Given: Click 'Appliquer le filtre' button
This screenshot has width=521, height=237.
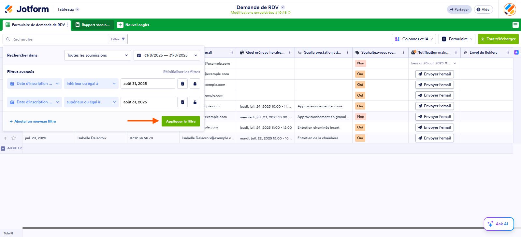Looking at the screenshot, I should [181, 121].
